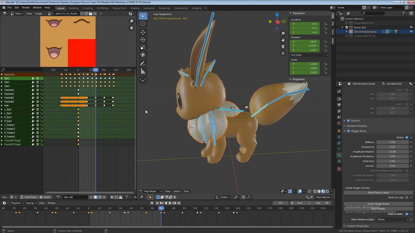415x233 pixels.
Task: Hide 3DS Armature Eevee with eye icon
Action: point(411,32)
